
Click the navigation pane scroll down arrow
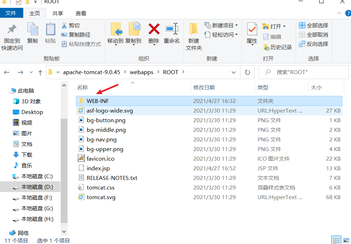64,232
